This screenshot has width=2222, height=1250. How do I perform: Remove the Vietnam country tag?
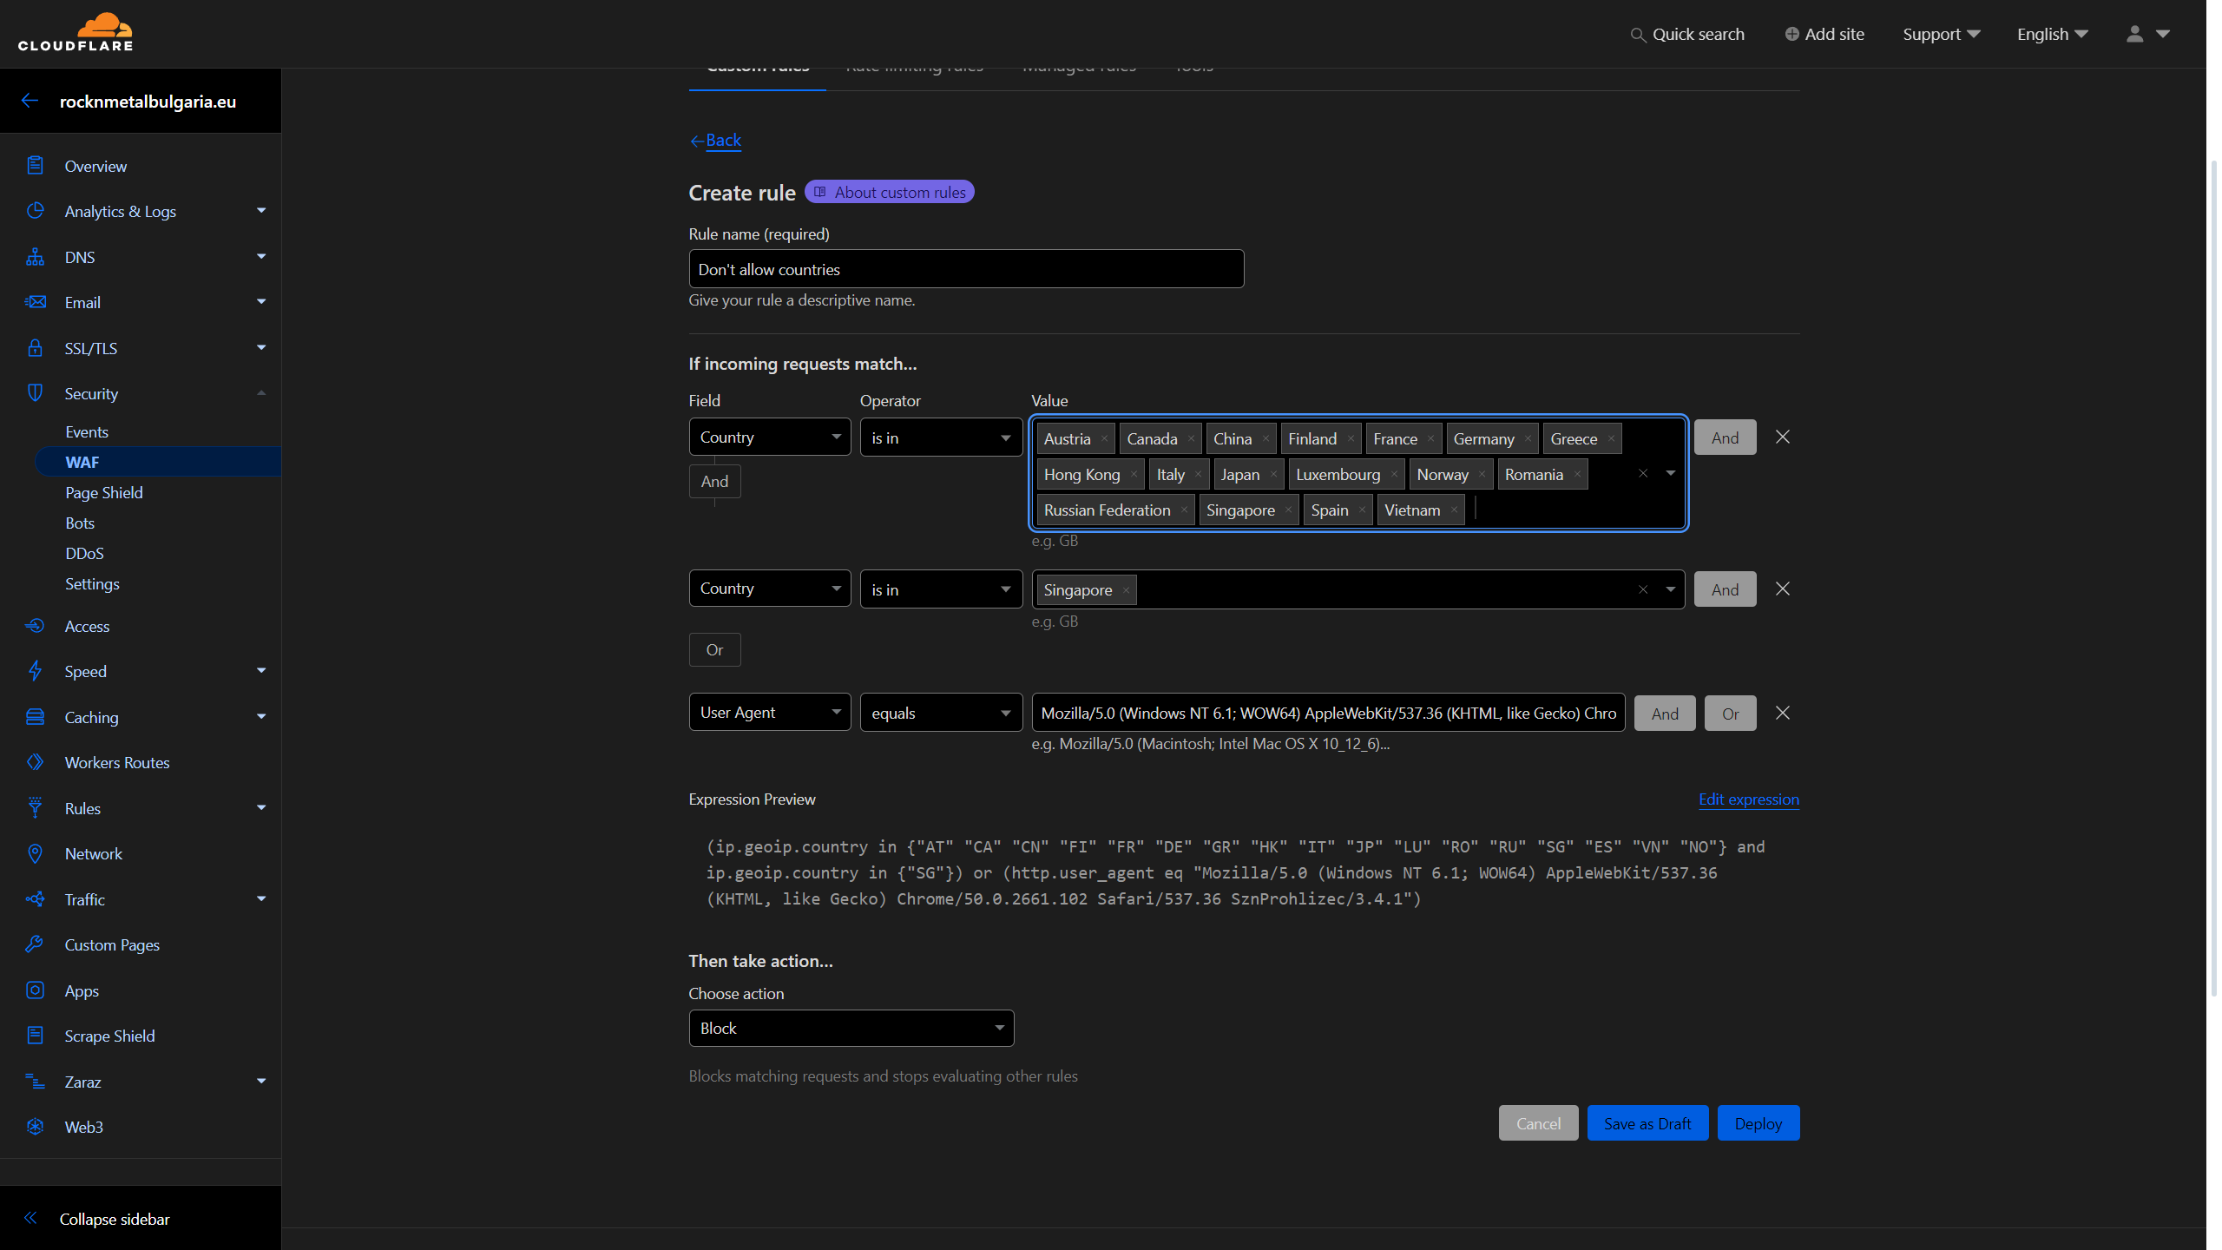click(x=1454, y=510)
